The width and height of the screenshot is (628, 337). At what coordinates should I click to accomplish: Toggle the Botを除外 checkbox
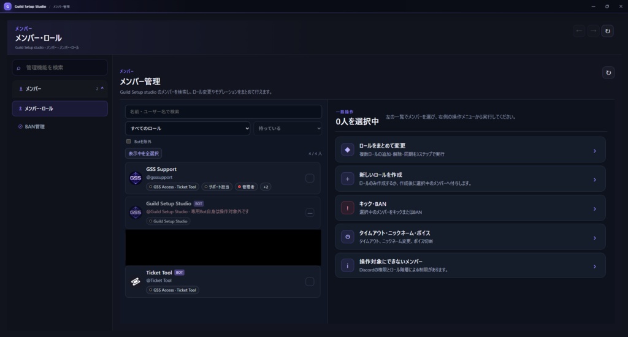(129, 142)
